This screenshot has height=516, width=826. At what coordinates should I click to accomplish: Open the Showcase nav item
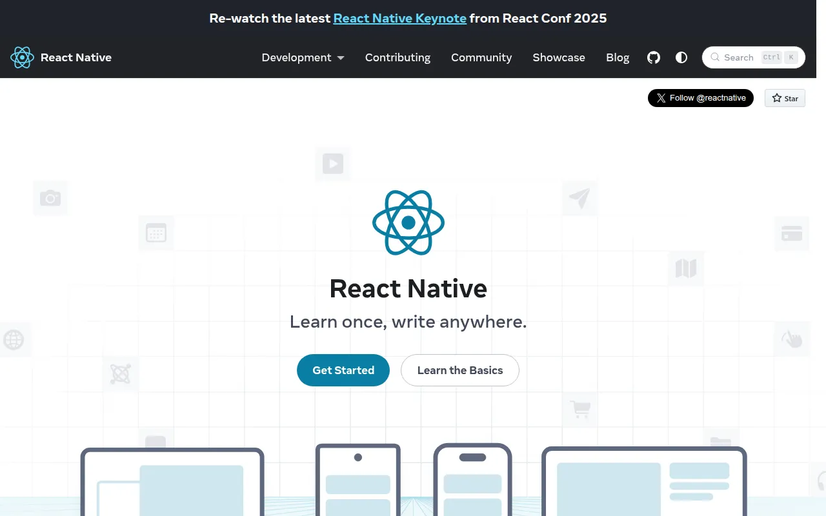pyautogui.click(x=559, y=57)
